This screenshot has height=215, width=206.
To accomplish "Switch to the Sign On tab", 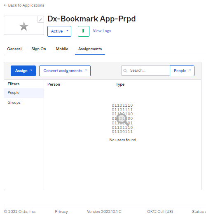I will pyautogui.click(x=39, y=49).
